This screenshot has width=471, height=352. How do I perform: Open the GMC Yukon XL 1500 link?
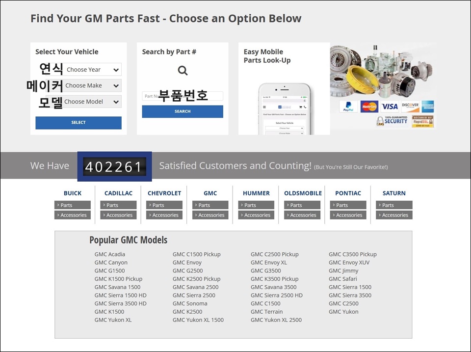pyautogui.click(x=198, y=320)
